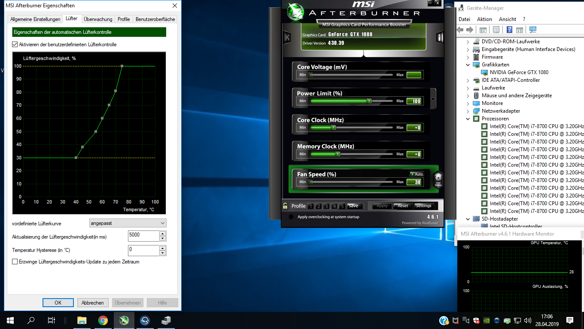This screenshot has width=584, height=329.
Task: Click the forward arrow in Geräte-Manager toolbar
Action: click(470, 30)
